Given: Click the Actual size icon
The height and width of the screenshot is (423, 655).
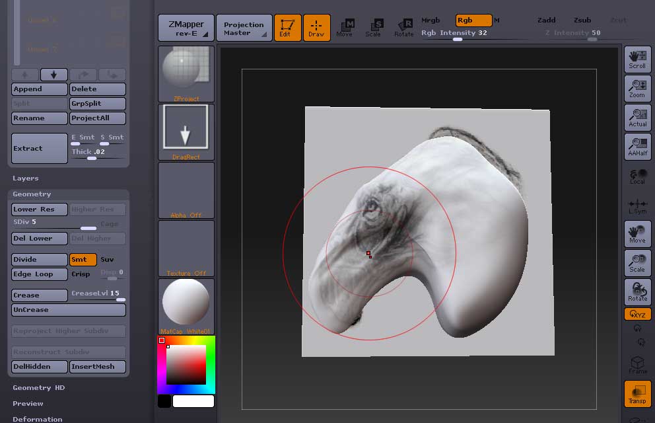Looking at the screenshot, I should tap(637, 118).
